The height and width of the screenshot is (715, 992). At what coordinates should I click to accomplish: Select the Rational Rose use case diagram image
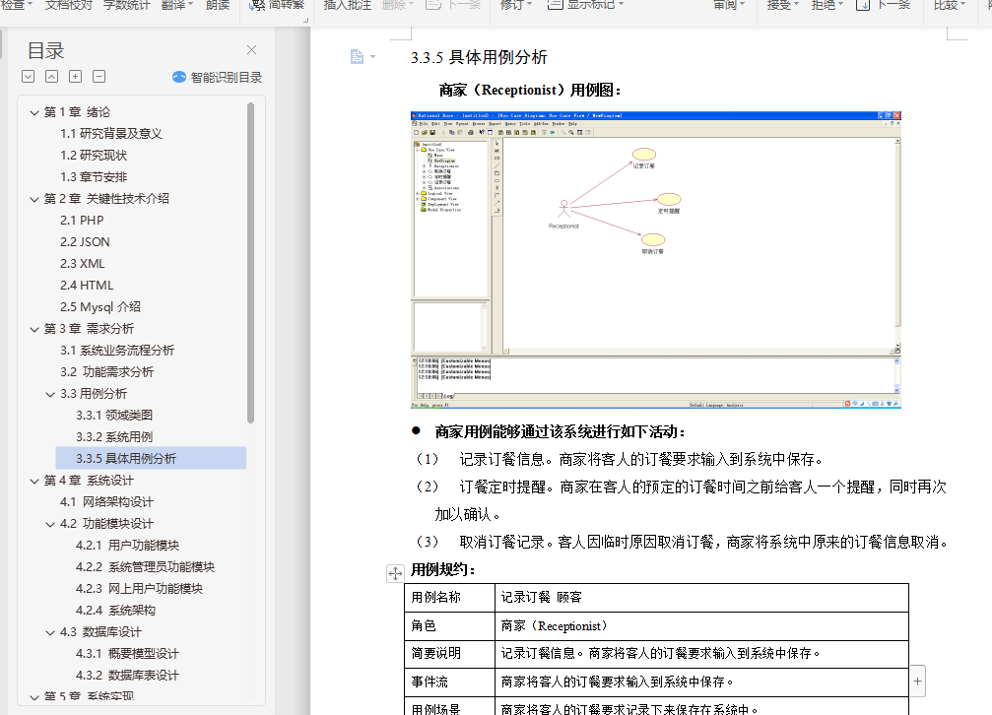(x=655, y=260)
